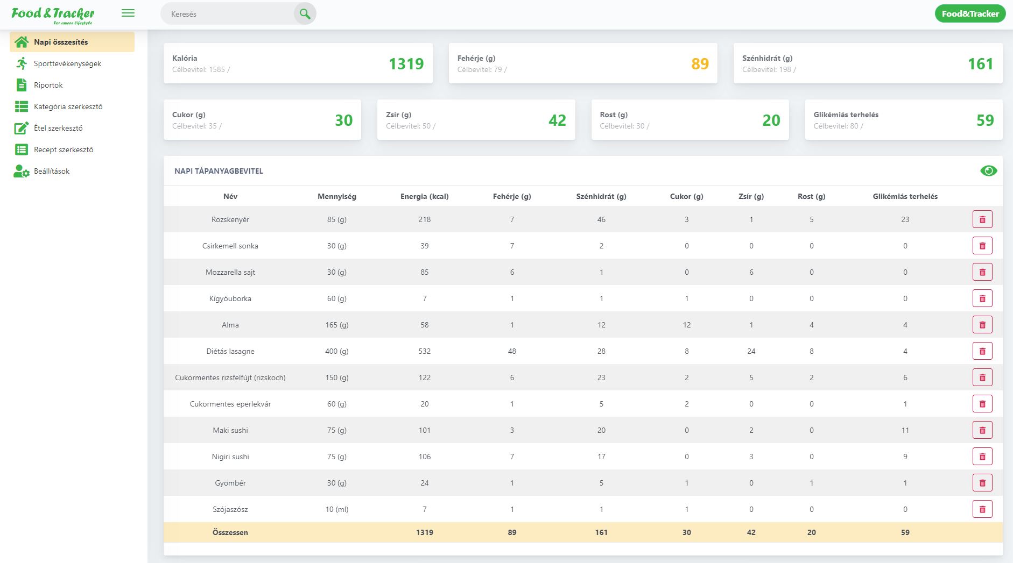Delete the Diétás lasagne row
The image size is (1013, 563).
(x=982, y=351)
